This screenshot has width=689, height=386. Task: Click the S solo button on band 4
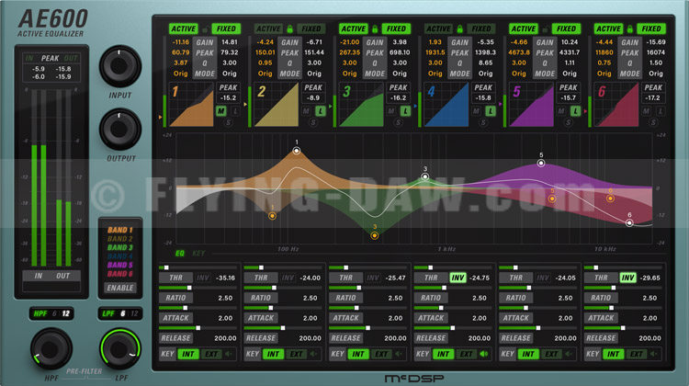point(483,122)
